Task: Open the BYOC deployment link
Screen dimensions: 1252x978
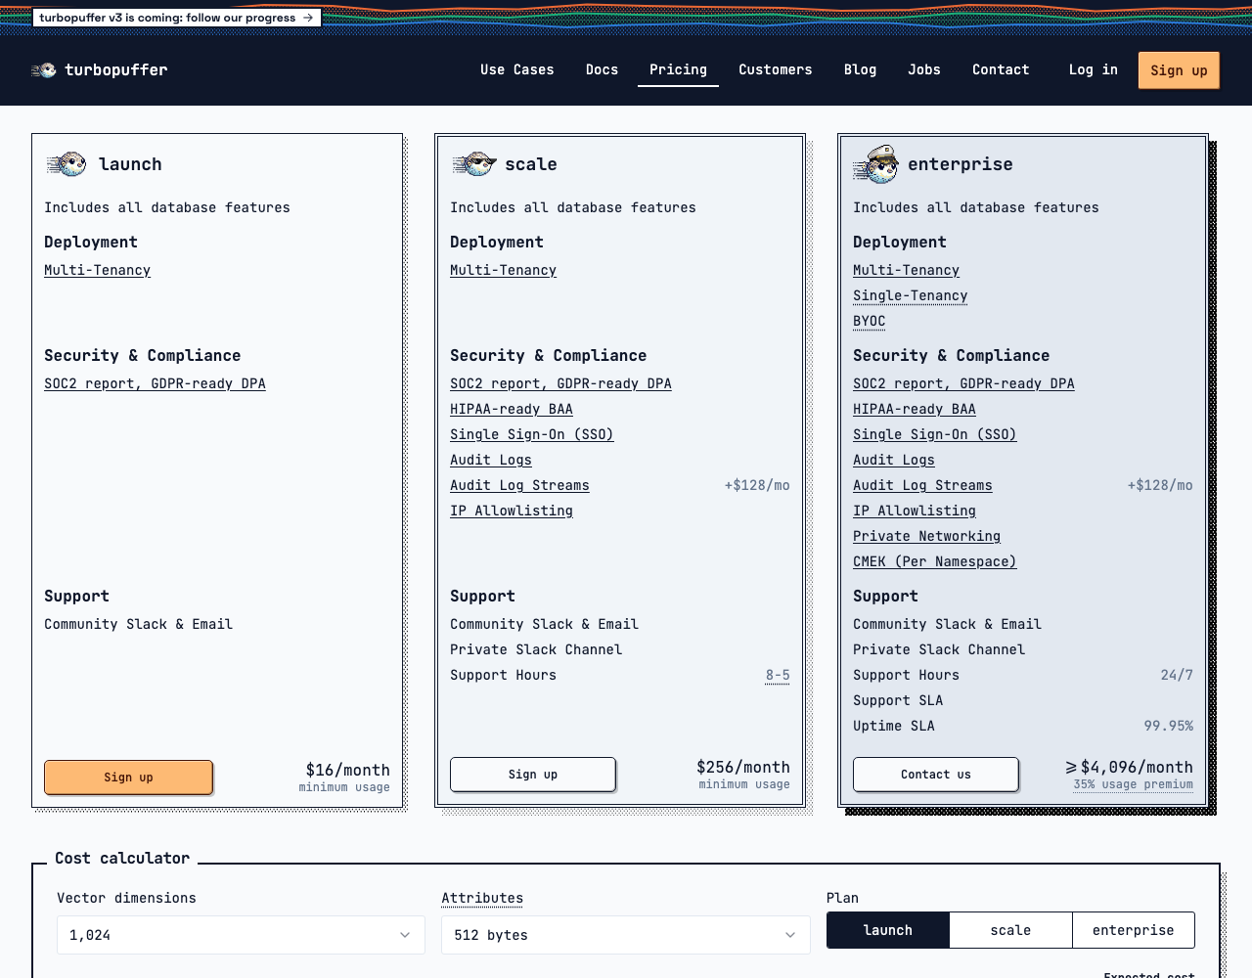Action: pyautogui.click(x=869, y=321)
